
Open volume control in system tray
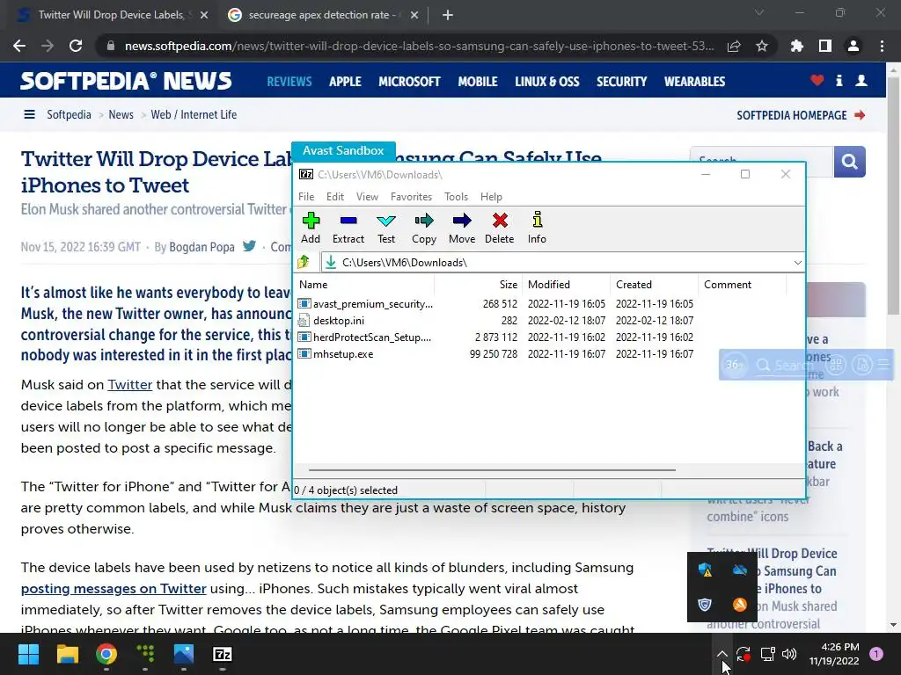789,654
